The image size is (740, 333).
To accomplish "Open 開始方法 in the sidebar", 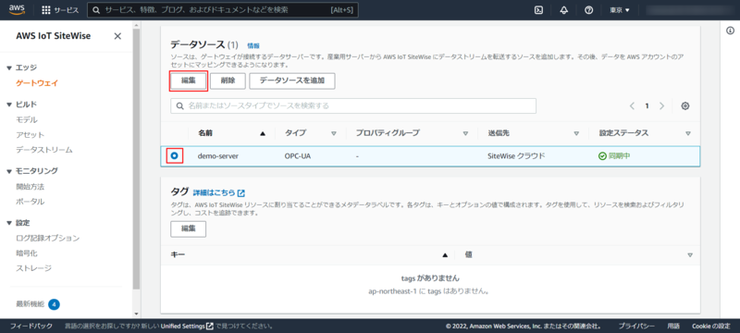I will tap(31, 187).
